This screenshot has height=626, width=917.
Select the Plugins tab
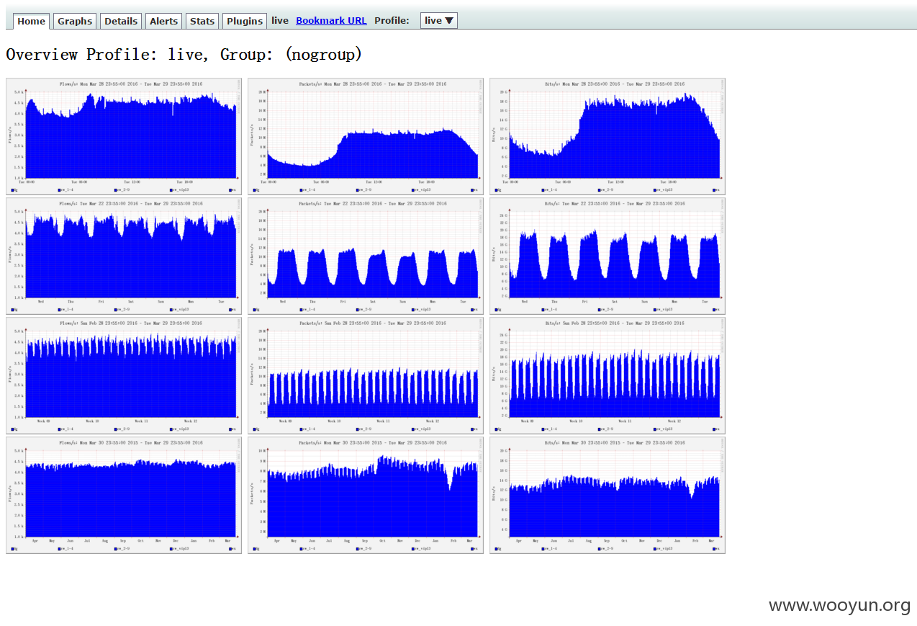[245, 21]
